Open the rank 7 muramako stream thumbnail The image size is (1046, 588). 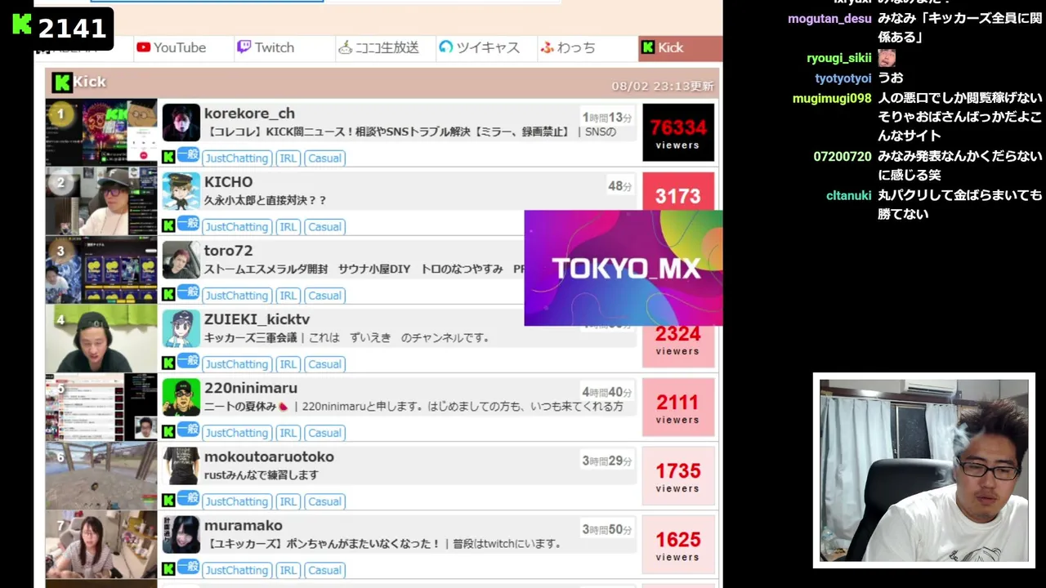pos(101,544)
